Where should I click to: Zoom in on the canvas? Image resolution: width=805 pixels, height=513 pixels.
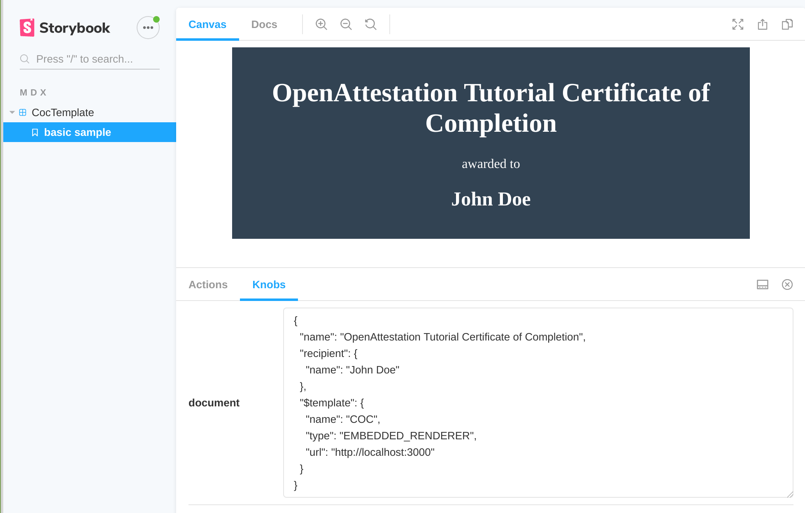321,24
